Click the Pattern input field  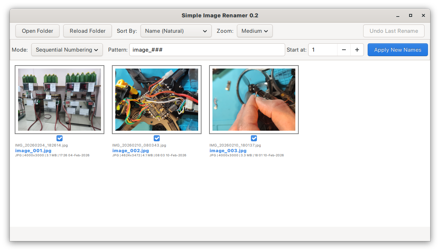pos(207,50)
